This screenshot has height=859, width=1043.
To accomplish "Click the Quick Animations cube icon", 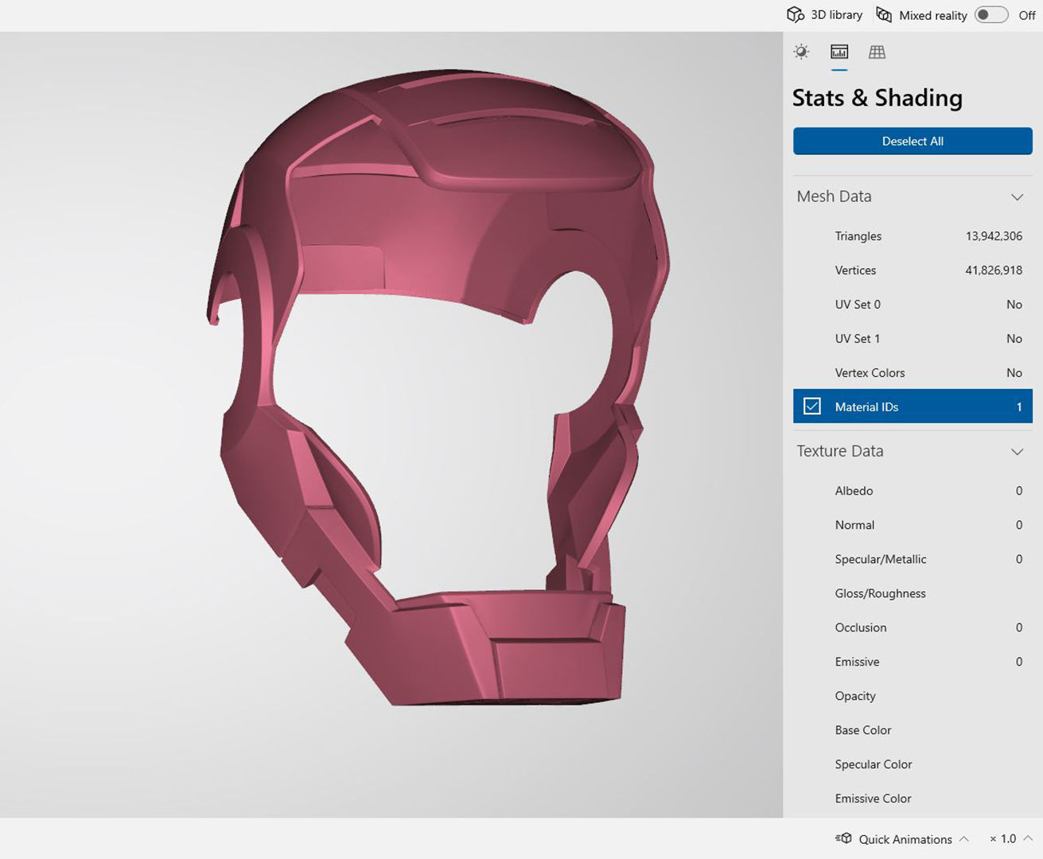I will (x=843, y=838).
